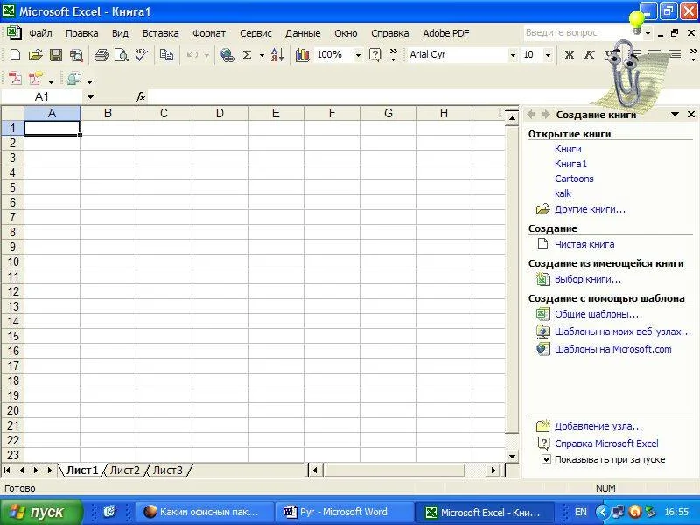The height and width of the screenshot is (525, 700).
Task: Click the AutoSum sigma icon
Action: coord(247,55)
